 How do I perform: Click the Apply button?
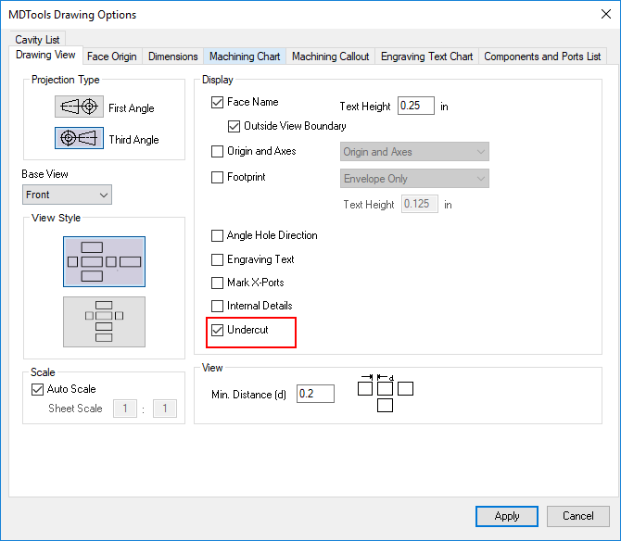pyautogui.click(x=507, y=516)
